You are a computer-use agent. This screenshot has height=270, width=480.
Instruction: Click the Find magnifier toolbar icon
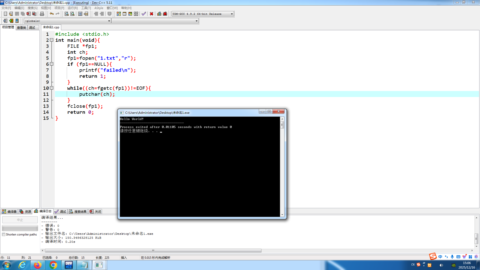[x=67, y=14]
